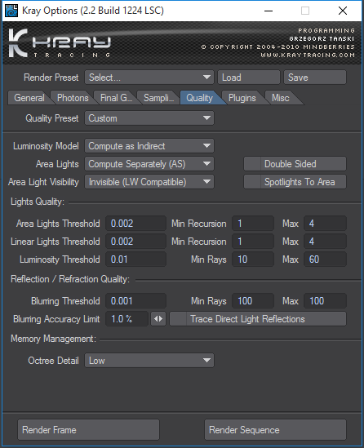Click the Save preset button
The height and width of the screenshot is (448, 364).
click(315, 78)
